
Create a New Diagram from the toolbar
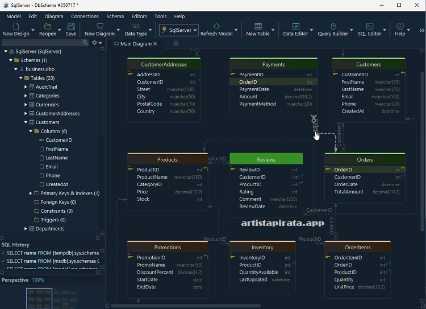click(100, 26)
